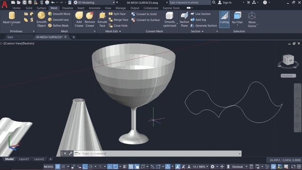Click the Live Section tool

[x=201, y=14]
